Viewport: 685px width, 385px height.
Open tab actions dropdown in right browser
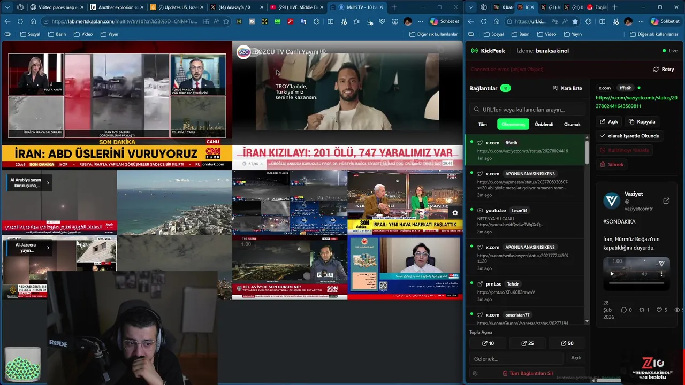pos(470,7)
